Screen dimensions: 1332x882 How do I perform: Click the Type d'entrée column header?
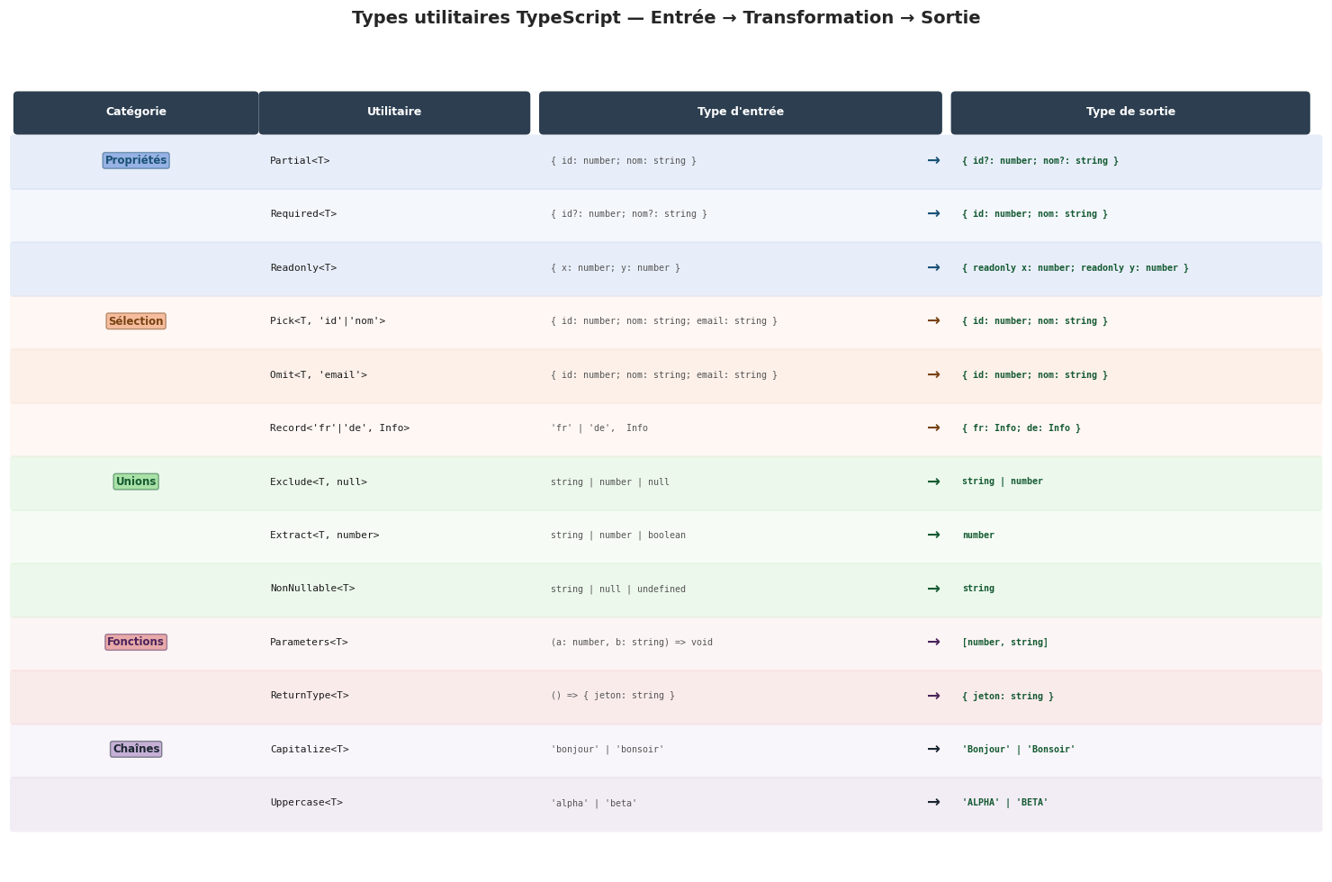740,112
